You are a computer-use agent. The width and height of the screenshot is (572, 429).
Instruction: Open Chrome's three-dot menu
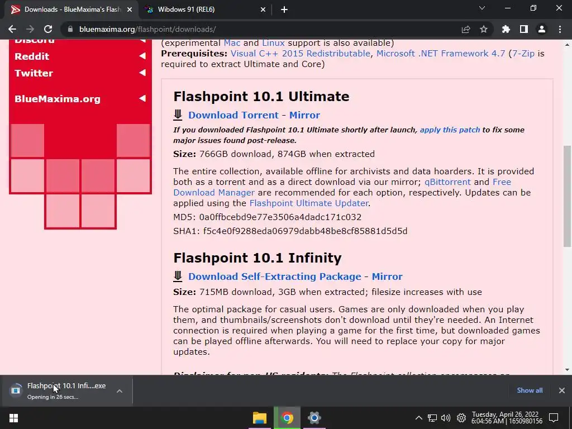point(560,29)
